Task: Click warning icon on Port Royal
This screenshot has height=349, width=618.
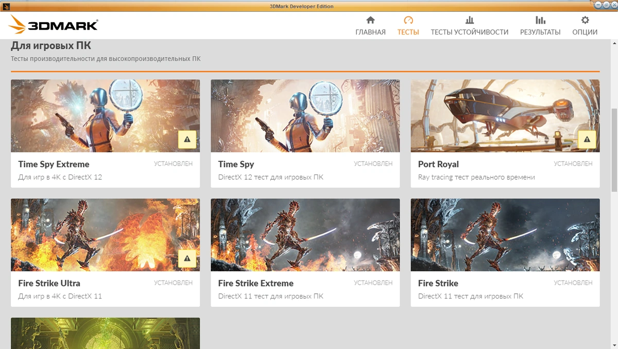Action: [587, 139]
